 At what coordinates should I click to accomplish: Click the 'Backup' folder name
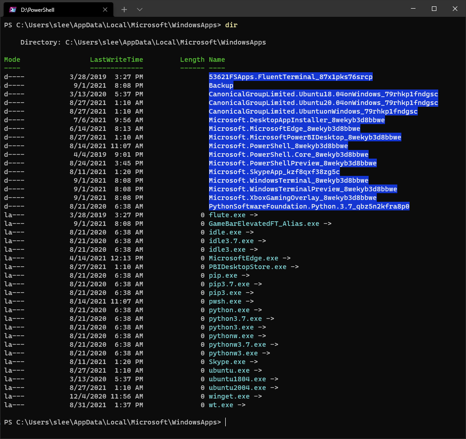221,85
